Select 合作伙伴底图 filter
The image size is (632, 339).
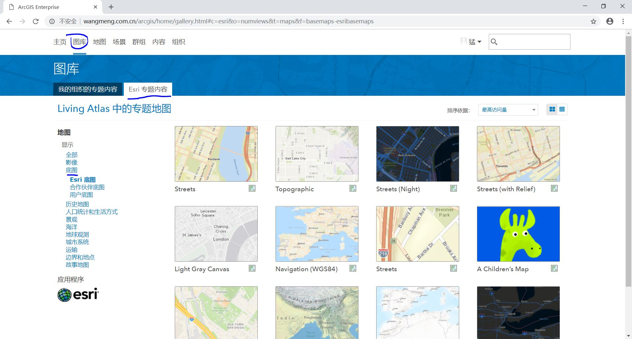(87, 187)
